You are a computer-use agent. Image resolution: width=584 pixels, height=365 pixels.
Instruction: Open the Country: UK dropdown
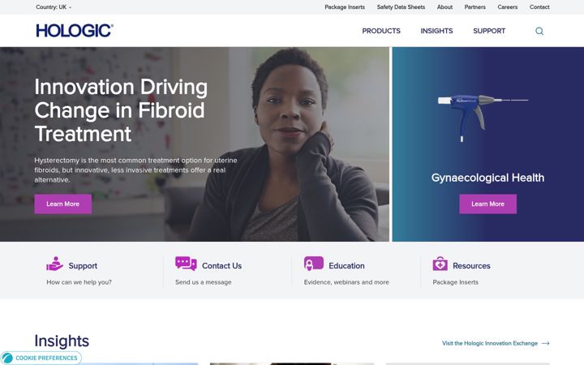pyautogui.click(x=54, y=7)
